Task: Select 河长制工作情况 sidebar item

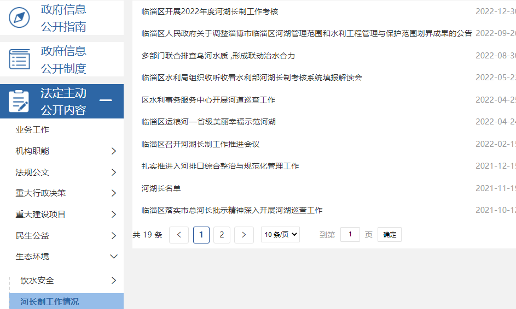Action: [x=50, y=301]
